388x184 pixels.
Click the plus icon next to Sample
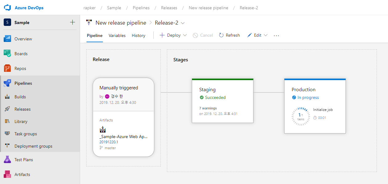click(x=72, y=22)
